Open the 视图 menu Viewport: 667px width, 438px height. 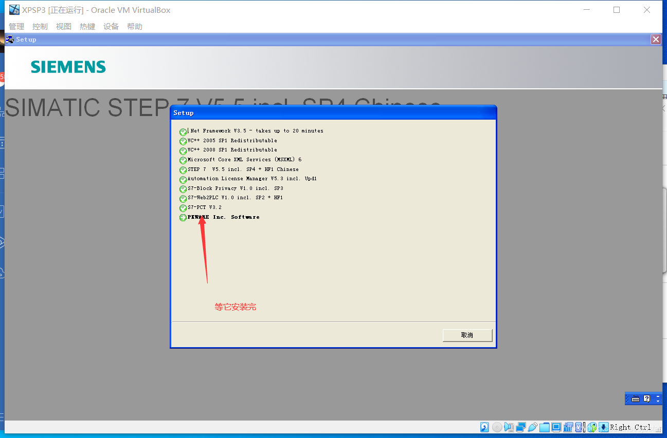click(64, 26)
